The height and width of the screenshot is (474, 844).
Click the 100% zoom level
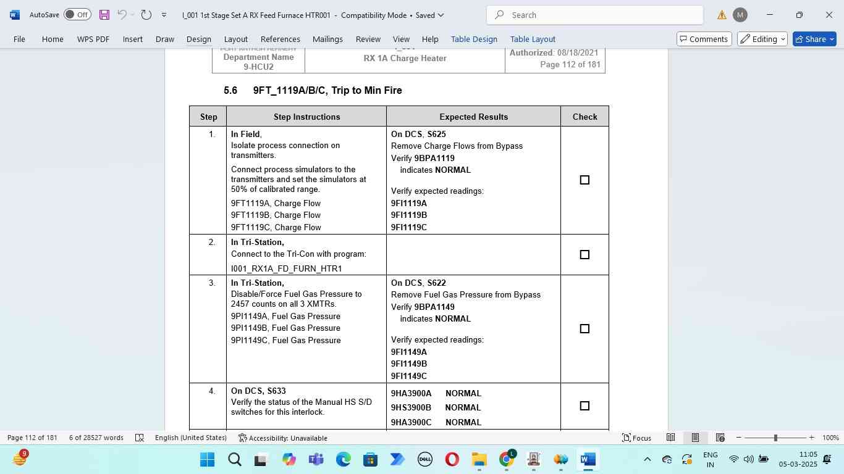830,438
